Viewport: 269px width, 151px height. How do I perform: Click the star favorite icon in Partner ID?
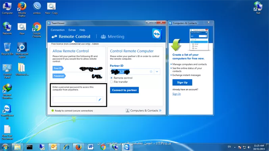151,71
